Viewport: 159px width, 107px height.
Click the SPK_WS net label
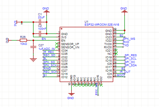pos(129,39)
